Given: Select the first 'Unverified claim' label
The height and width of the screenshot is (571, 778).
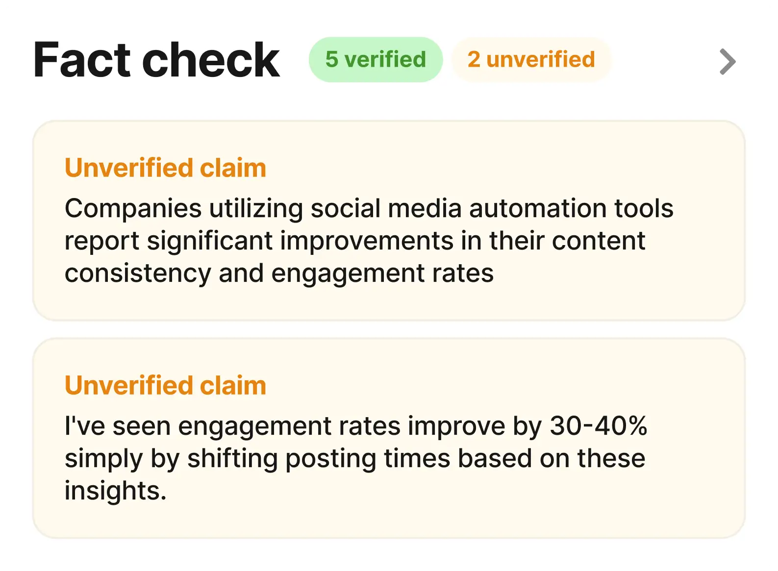Looking at the screenshot, I should 165,167.
